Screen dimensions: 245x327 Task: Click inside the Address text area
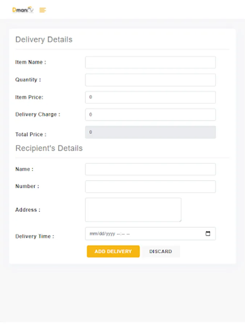(x=133, y=210)
